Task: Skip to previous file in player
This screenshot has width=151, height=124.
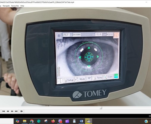Action: click(x=4, y=111)
